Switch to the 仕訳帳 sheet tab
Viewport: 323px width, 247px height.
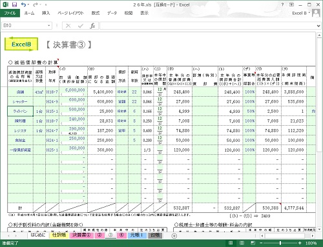[59, 235]
